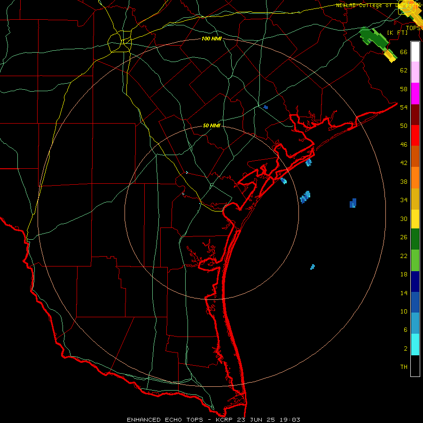This screenshot has width=423, height=423.
Task: Click the "38" legend value
Action: pyautogui.click(x=404, y=181)
